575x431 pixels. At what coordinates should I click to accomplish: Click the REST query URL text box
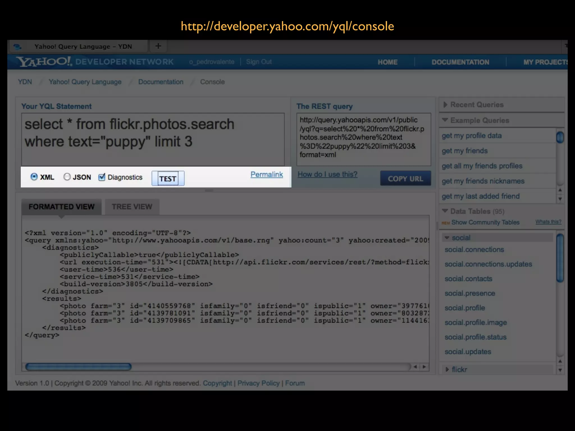pos(364,139)
